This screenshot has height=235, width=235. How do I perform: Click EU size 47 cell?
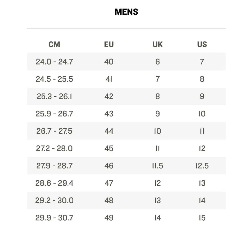pos(109,183)
